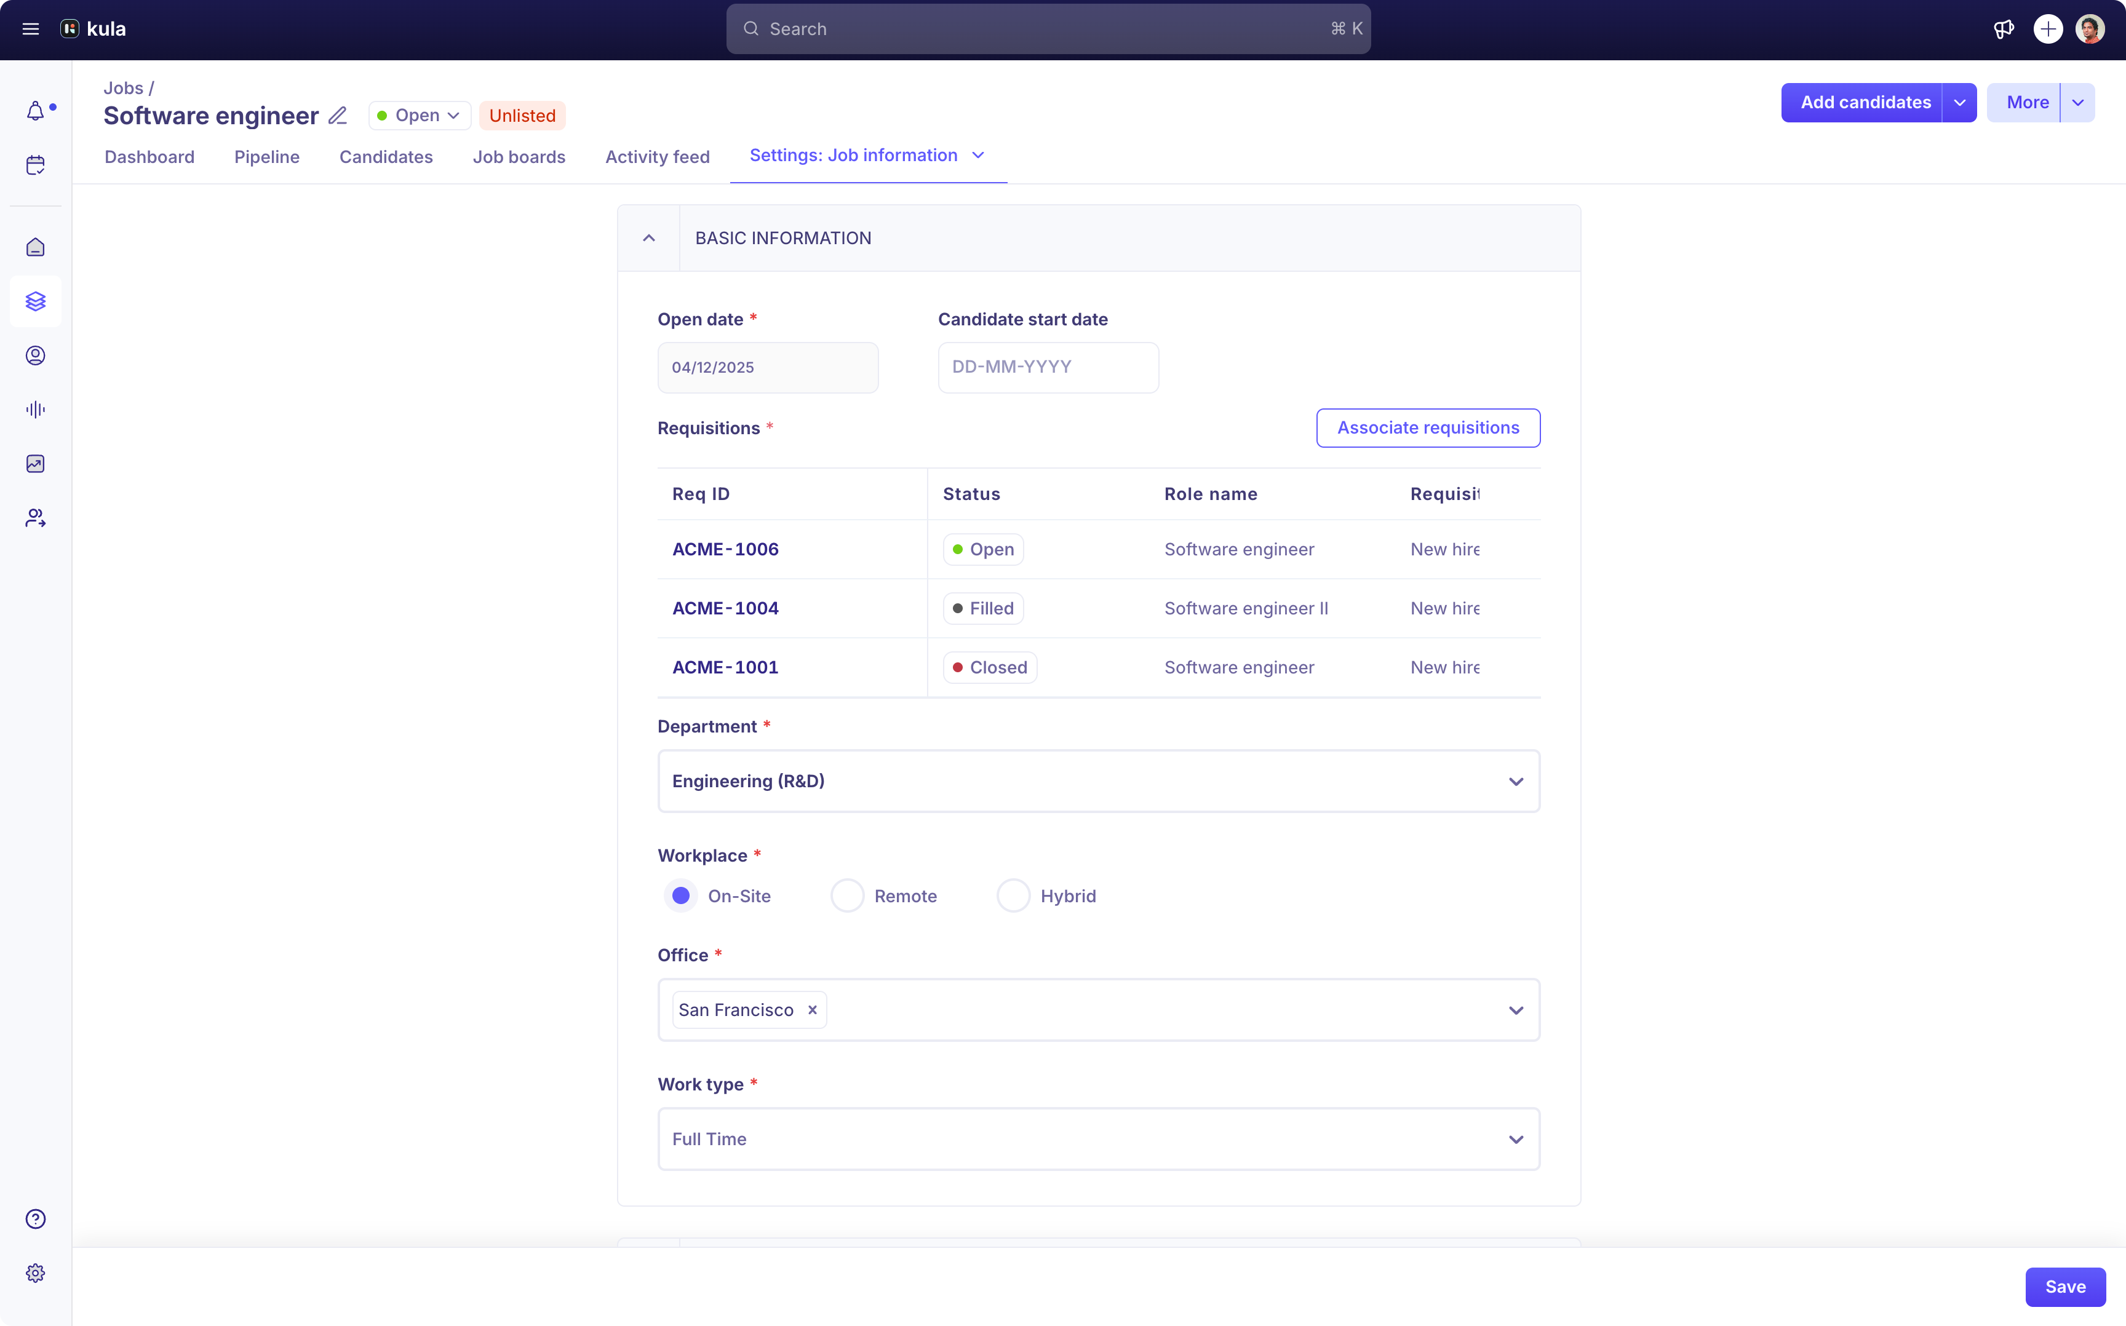Collapse the Basic Information section
The width and height of the screenshot is (2126, 1326).
point(649,237)
